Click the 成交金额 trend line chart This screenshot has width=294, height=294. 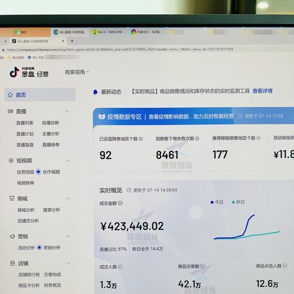coord(247,227)
